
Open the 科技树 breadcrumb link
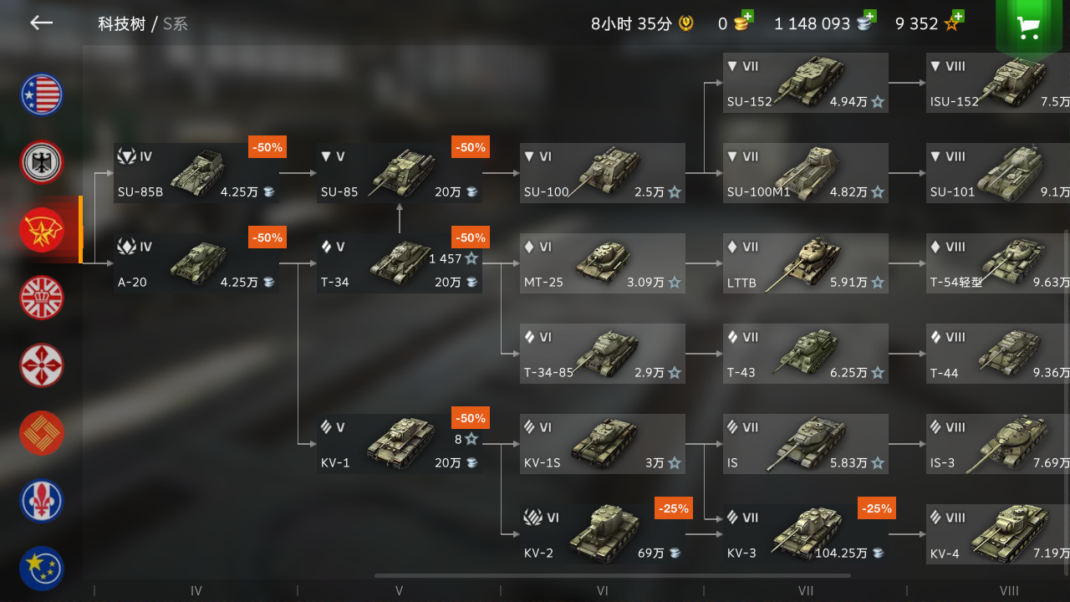[x=121, y=23]
